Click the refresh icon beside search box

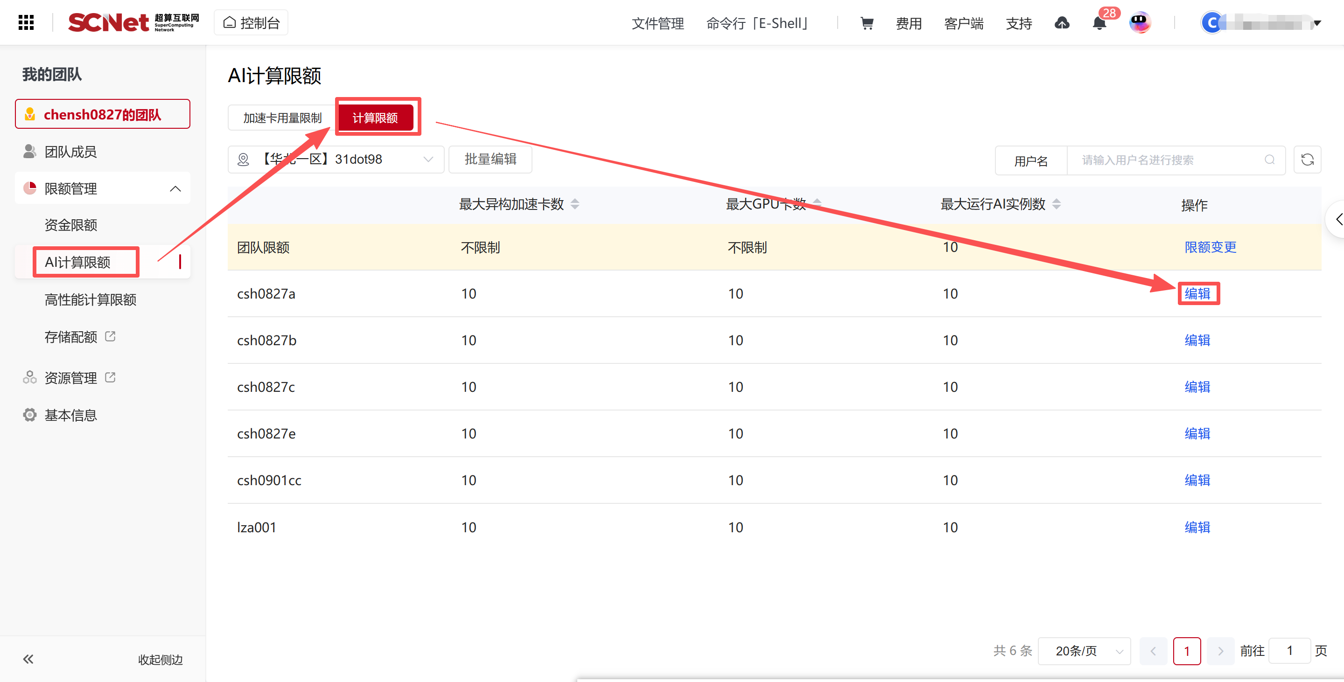click(1307, 160)
